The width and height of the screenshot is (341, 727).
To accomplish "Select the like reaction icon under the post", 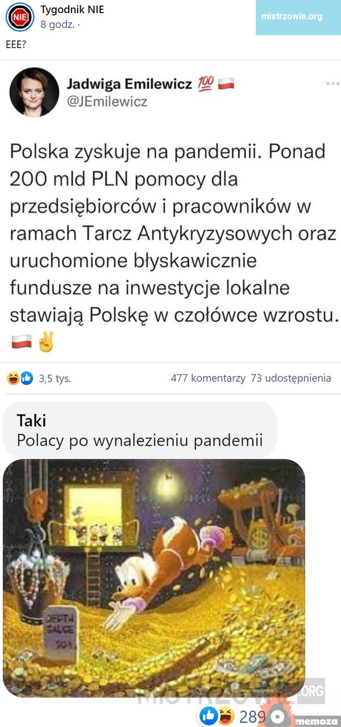I will 26,378.
